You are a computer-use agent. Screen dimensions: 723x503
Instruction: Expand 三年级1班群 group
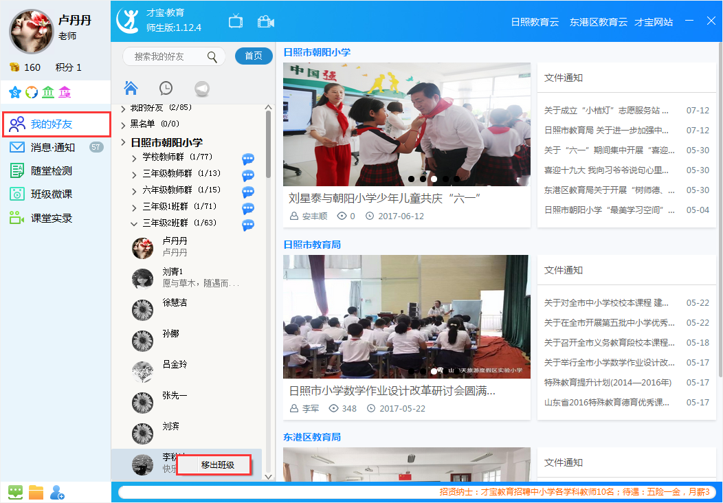[134, 208]
